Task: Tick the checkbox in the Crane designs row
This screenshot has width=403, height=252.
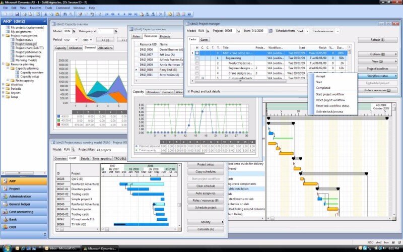Action: pyautogui.click(x=197, y=73)
